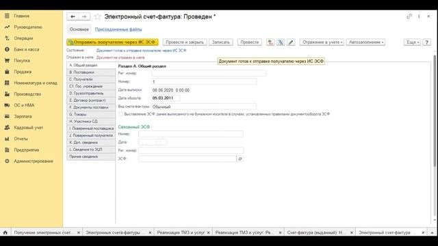Open the Номенклатура и склад icon
The height and width of the screenshot is (246, 438).
pos(7,83)
